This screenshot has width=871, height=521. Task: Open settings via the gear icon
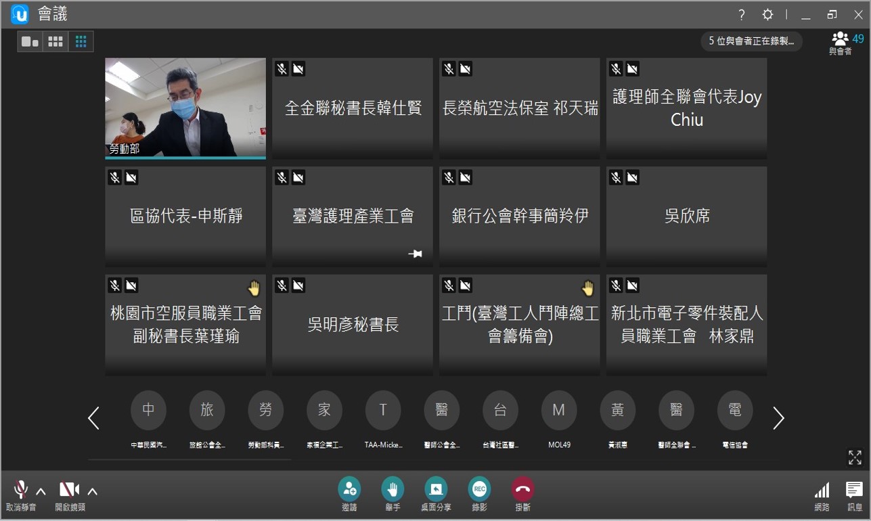click(767, 15)
